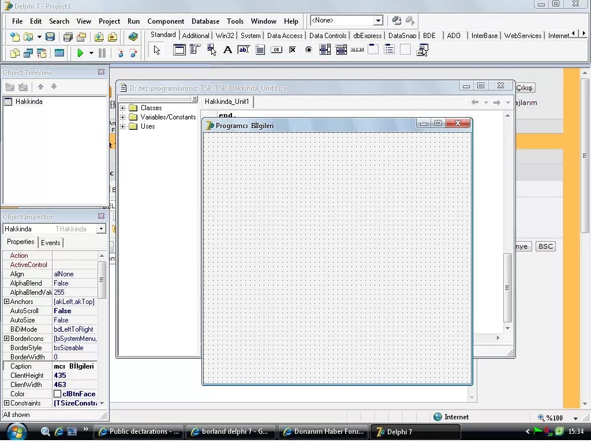Select the arrow pointer tool in palette
The image size is (591, 443).
tap(157, 50)
